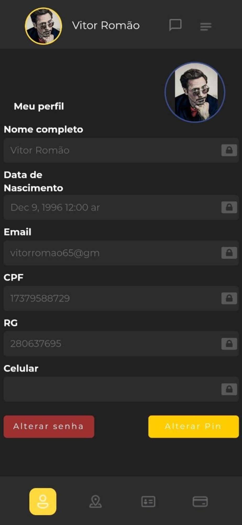This screenshot has height=525, width=242.
Task: Open the chat messages icon
Action: (x=175, y=25)
